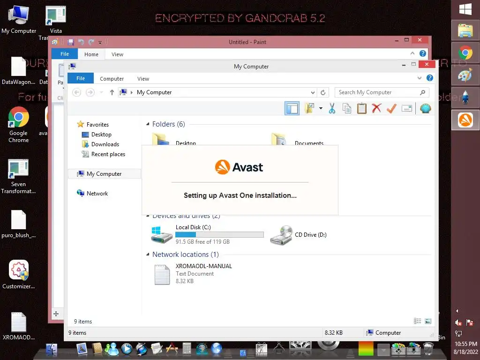Refresh the My Computer location
This screenshot has height=360, width=480.
[323, 92]
